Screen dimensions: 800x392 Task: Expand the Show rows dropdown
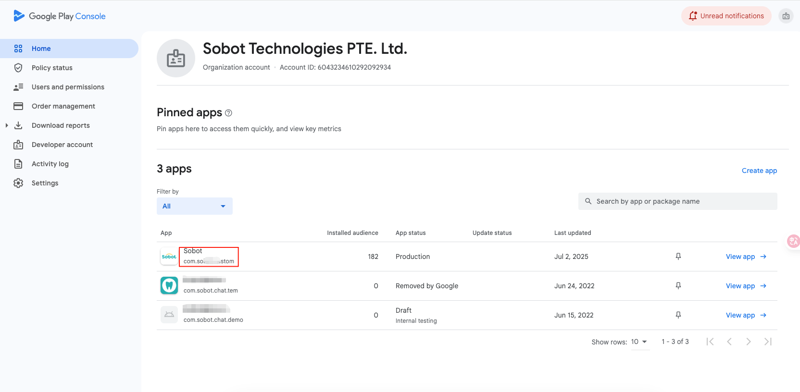(639, 342)
